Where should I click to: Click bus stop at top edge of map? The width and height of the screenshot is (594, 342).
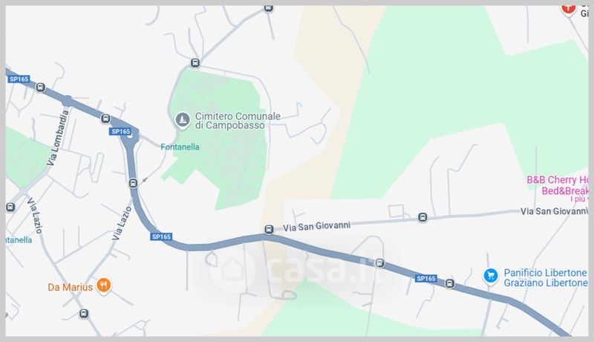(268, 8)
